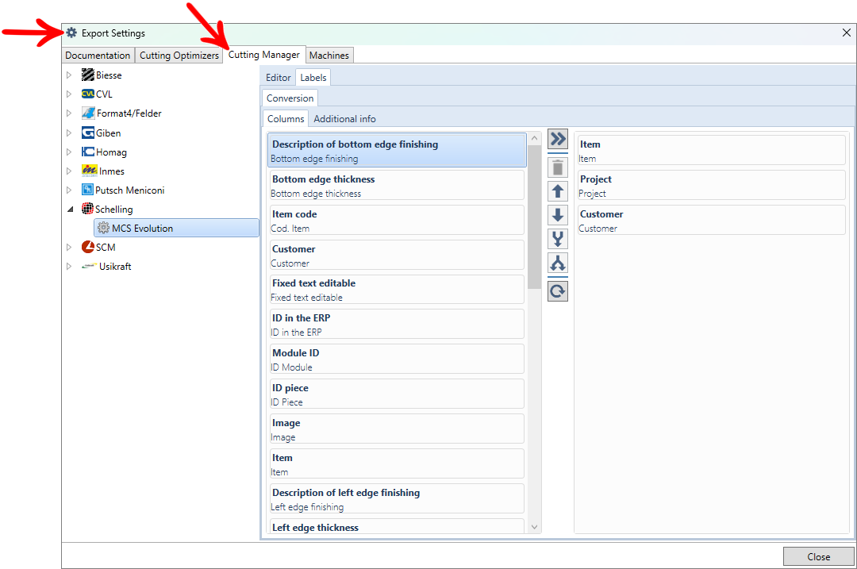
Task: Expand the Giben tree node
Action: [69, 133]
